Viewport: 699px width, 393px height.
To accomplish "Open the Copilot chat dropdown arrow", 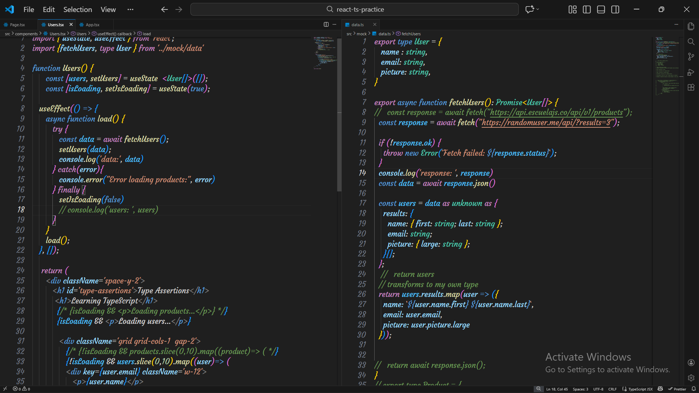I will (x=538, y=9).
